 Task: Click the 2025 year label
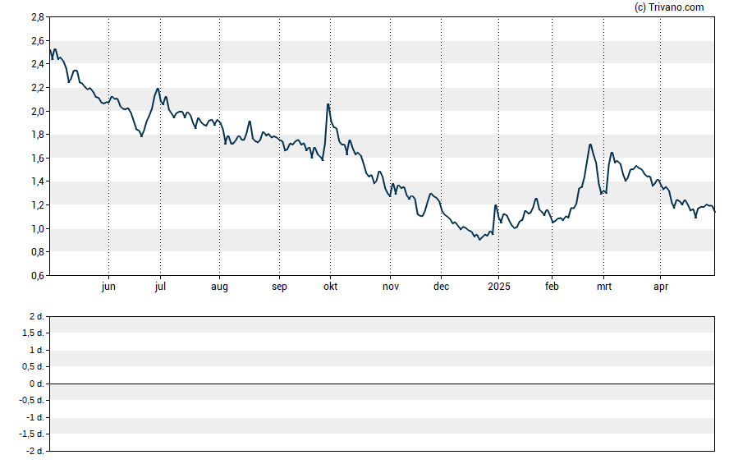(x=499, y=287)
